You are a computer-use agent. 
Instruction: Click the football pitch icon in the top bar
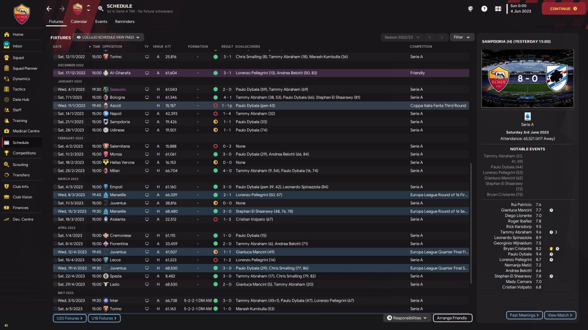[x=498, y=9]
